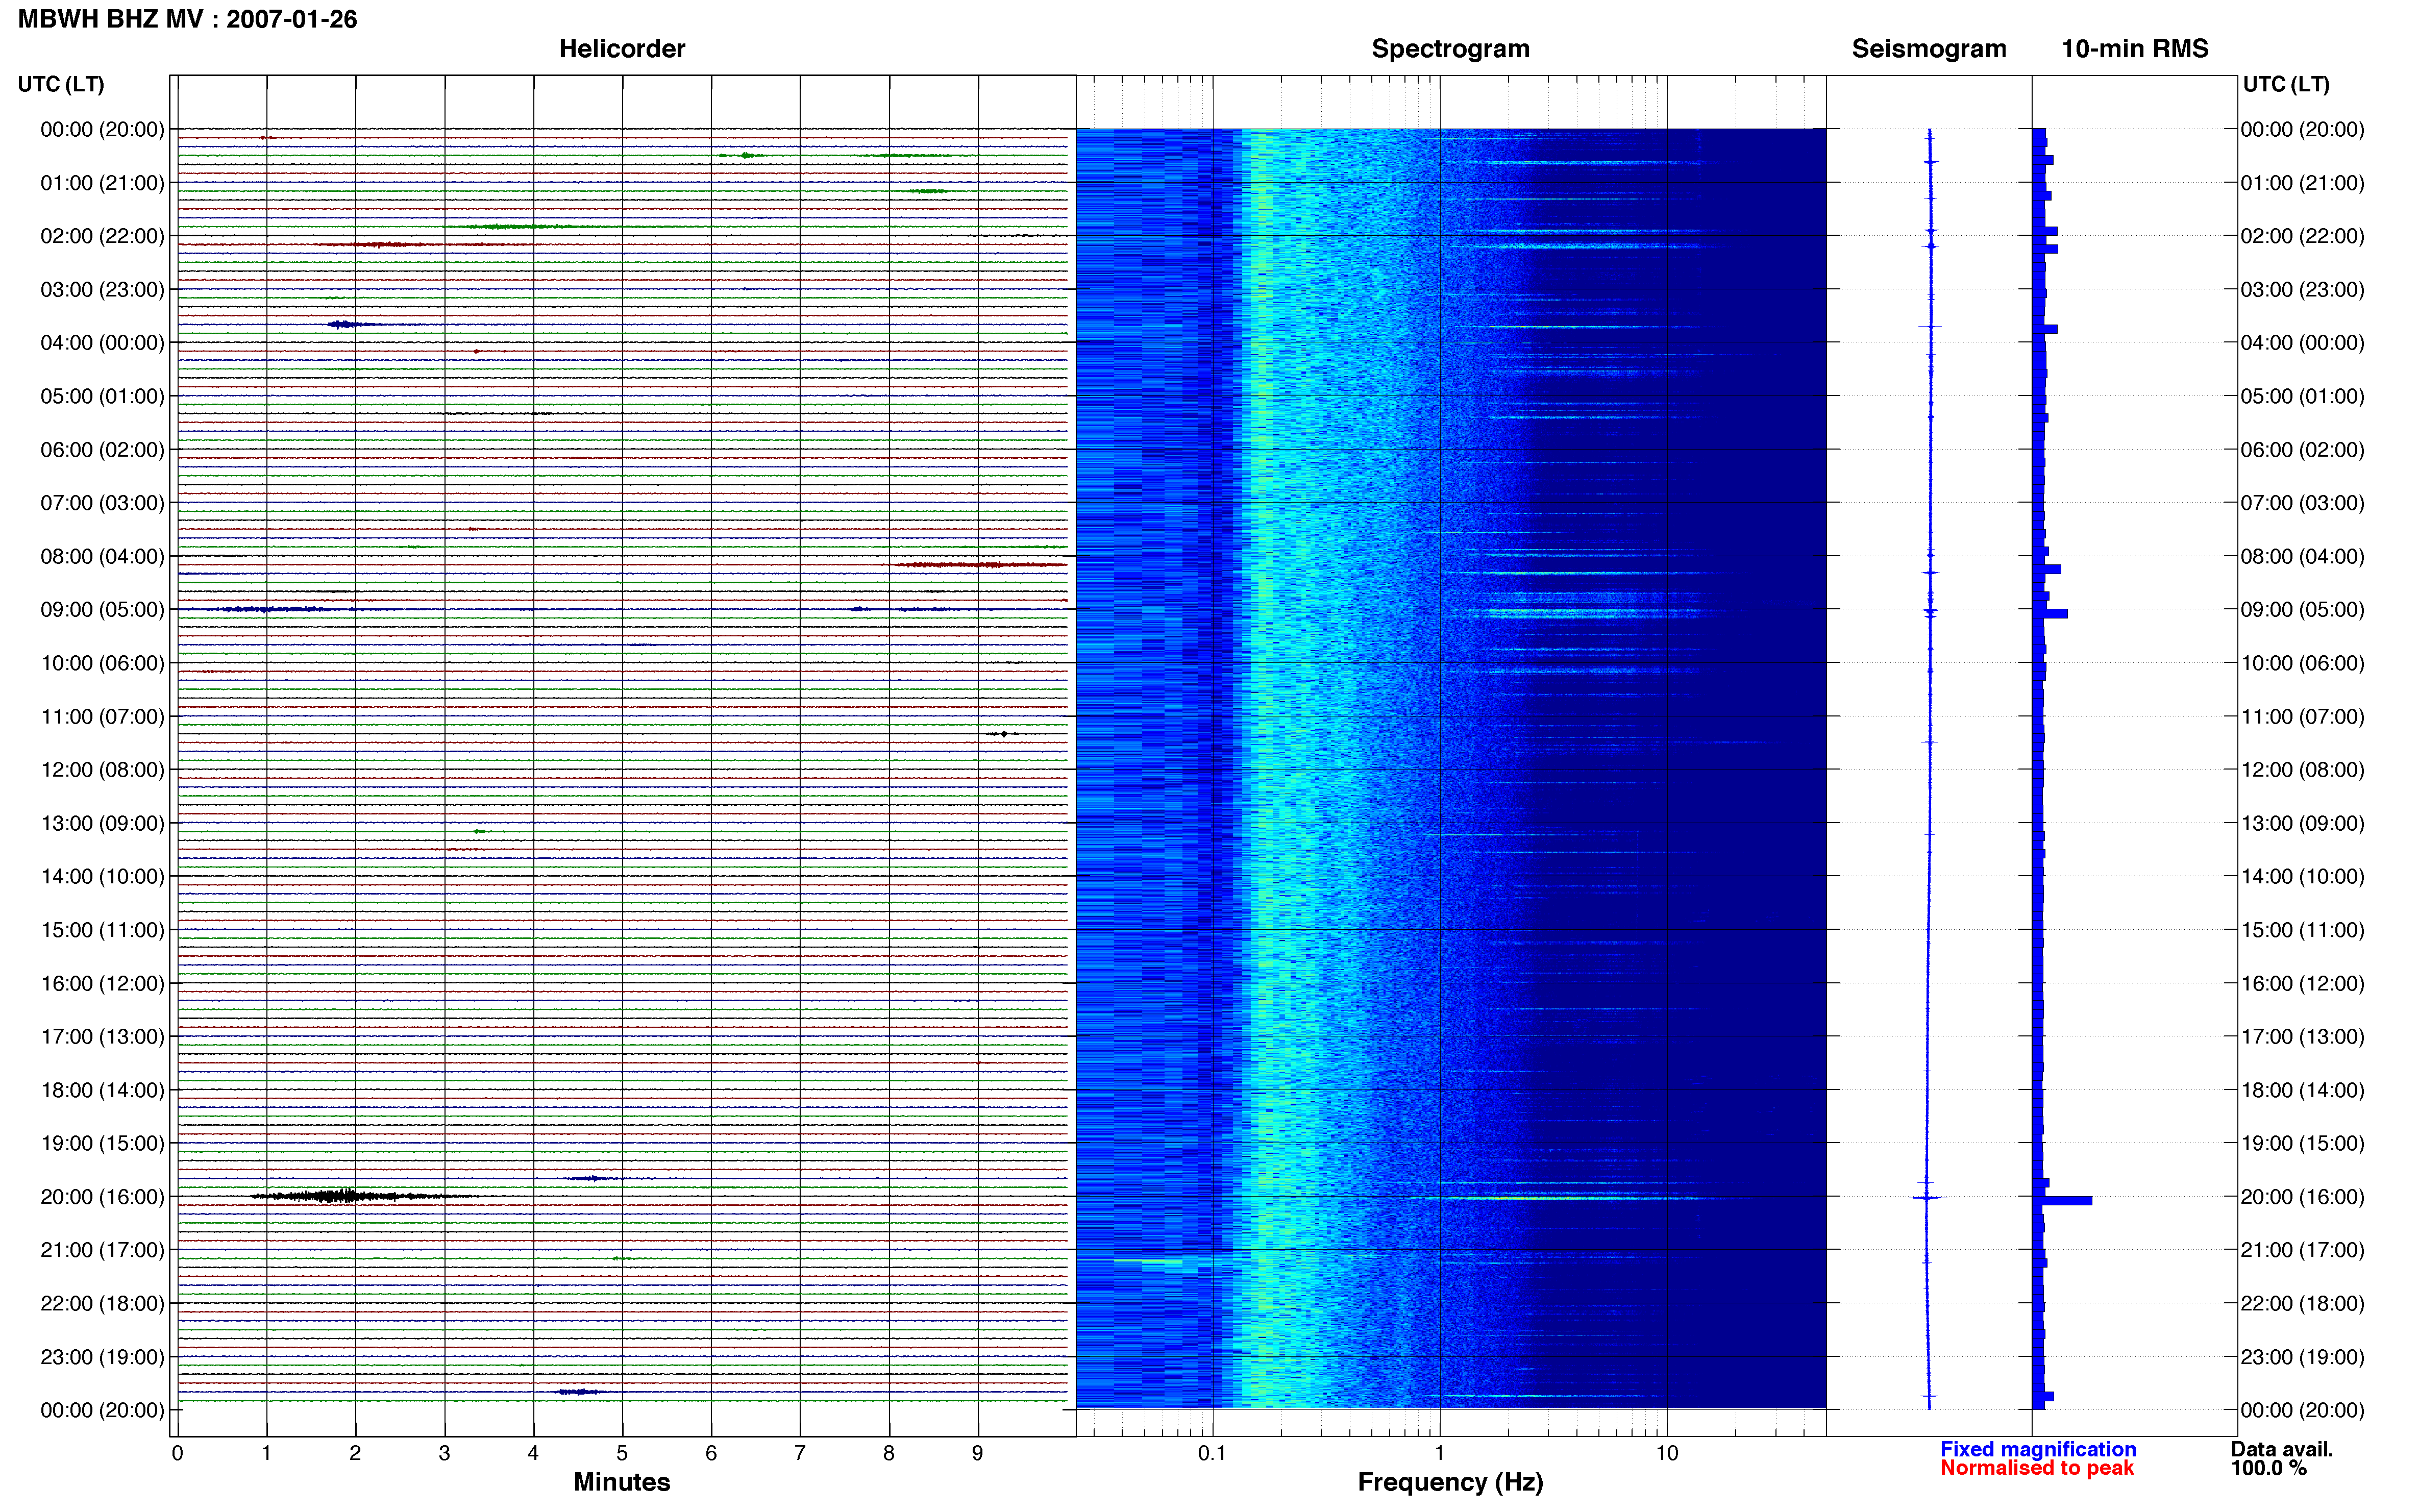Click the 'Data avail.' label
Image resolution: width=2419 pixels, height=1512 pixels.
pos(2282,1449)
